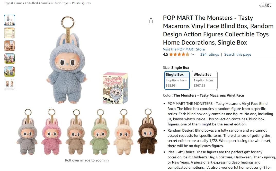Viewport: 276px width, 171px height.
Task: Choose the Whole Set size option
Action: coord(205,80)
